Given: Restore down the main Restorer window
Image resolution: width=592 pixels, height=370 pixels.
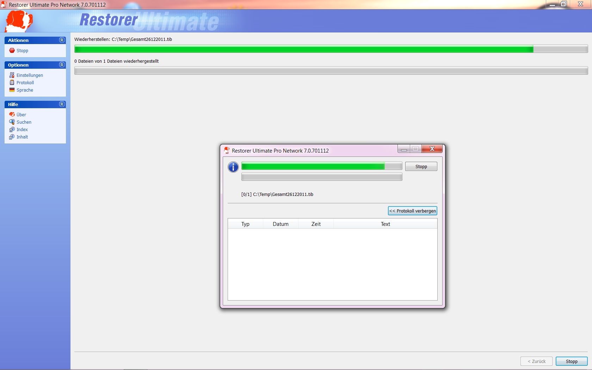Looking at the screenshot, I should (564, 4).
